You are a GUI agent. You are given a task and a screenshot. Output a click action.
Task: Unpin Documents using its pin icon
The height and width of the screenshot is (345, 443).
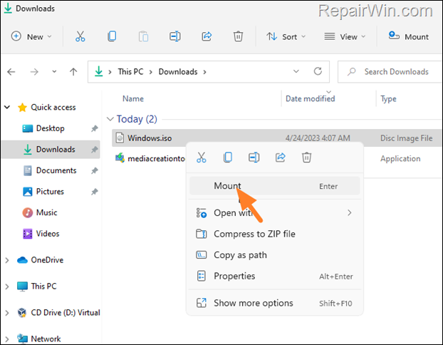point(94,171)
